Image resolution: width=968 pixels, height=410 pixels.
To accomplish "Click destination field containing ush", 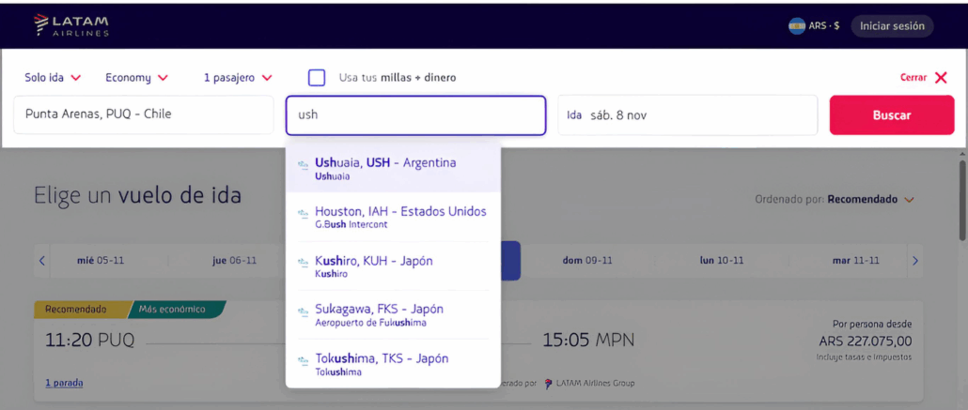I will (415, 114).
